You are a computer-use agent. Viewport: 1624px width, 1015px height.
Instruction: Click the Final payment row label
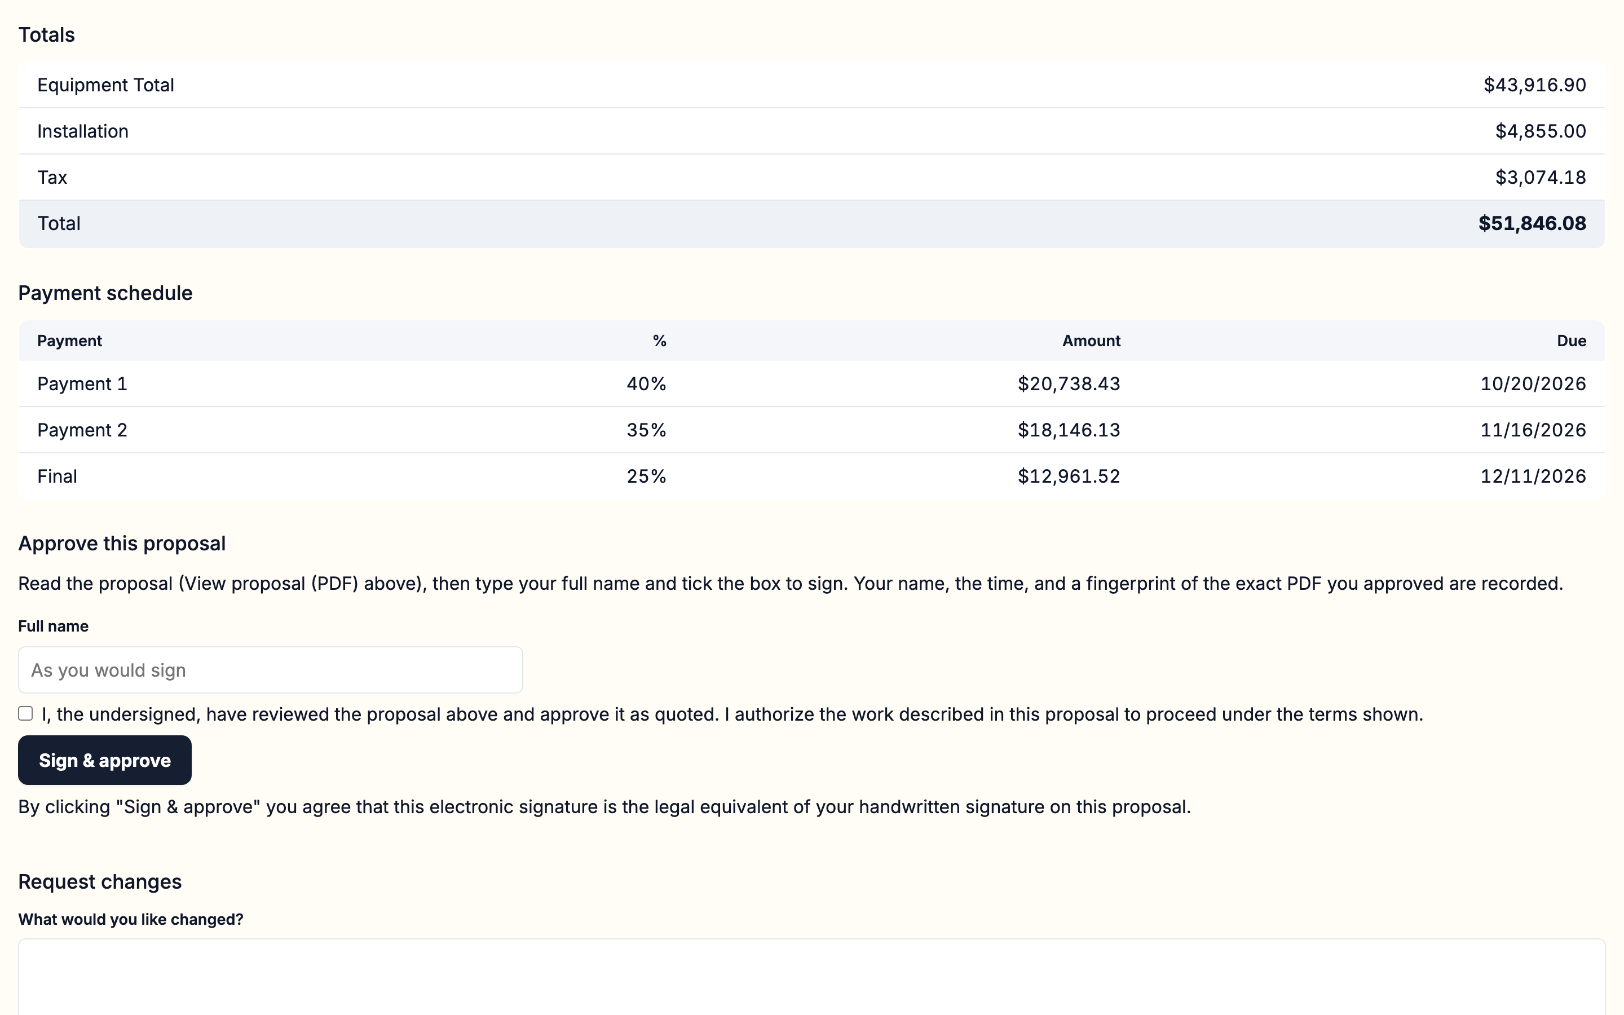(x=57, y=476)
